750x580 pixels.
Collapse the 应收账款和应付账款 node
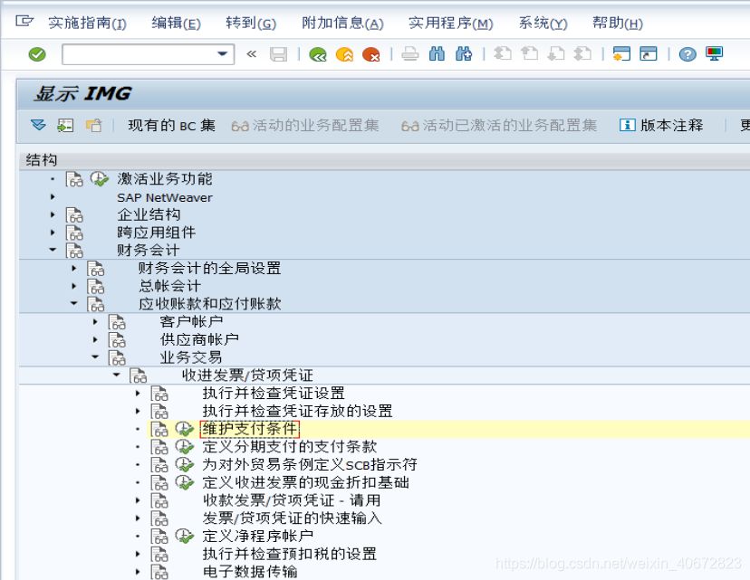73,303
